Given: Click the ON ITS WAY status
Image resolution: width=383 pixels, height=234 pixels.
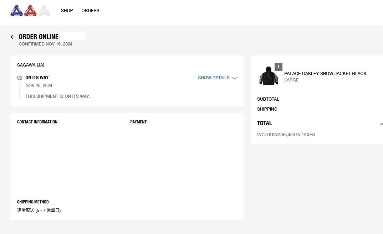Looking at the screenshot, I should (37, 78).
